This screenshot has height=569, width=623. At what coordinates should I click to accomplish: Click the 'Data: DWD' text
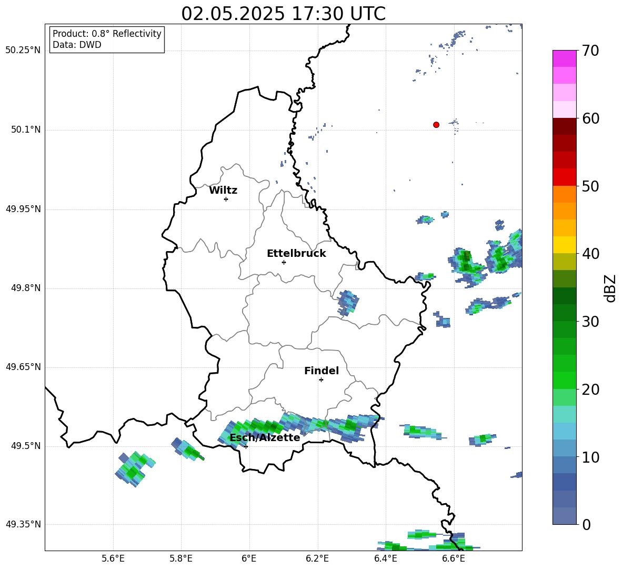[x=77, y=45]
